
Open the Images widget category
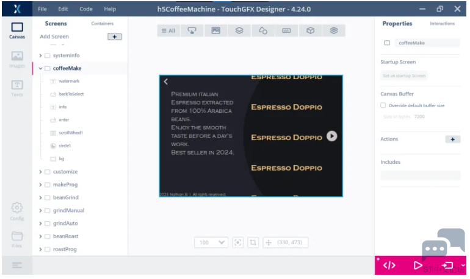215,30
